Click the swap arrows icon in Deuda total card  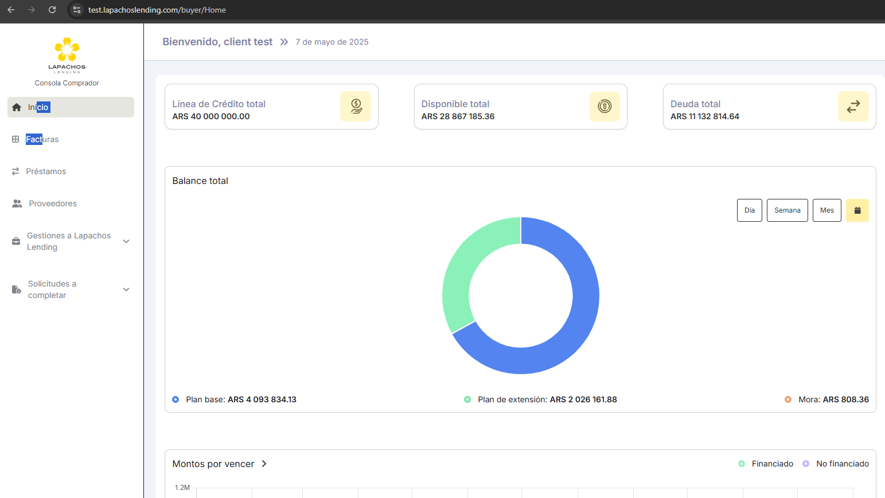coord(853,107)
